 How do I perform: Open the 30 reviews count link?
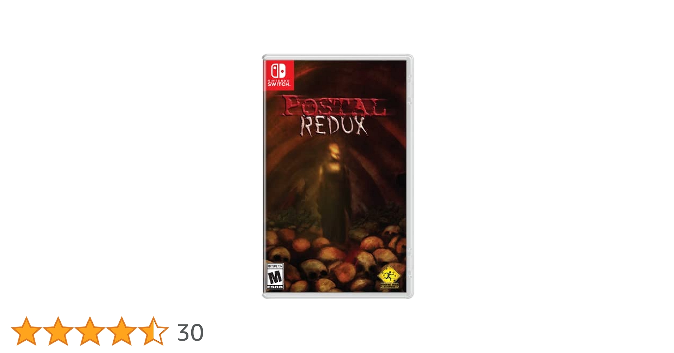point(190,333)
